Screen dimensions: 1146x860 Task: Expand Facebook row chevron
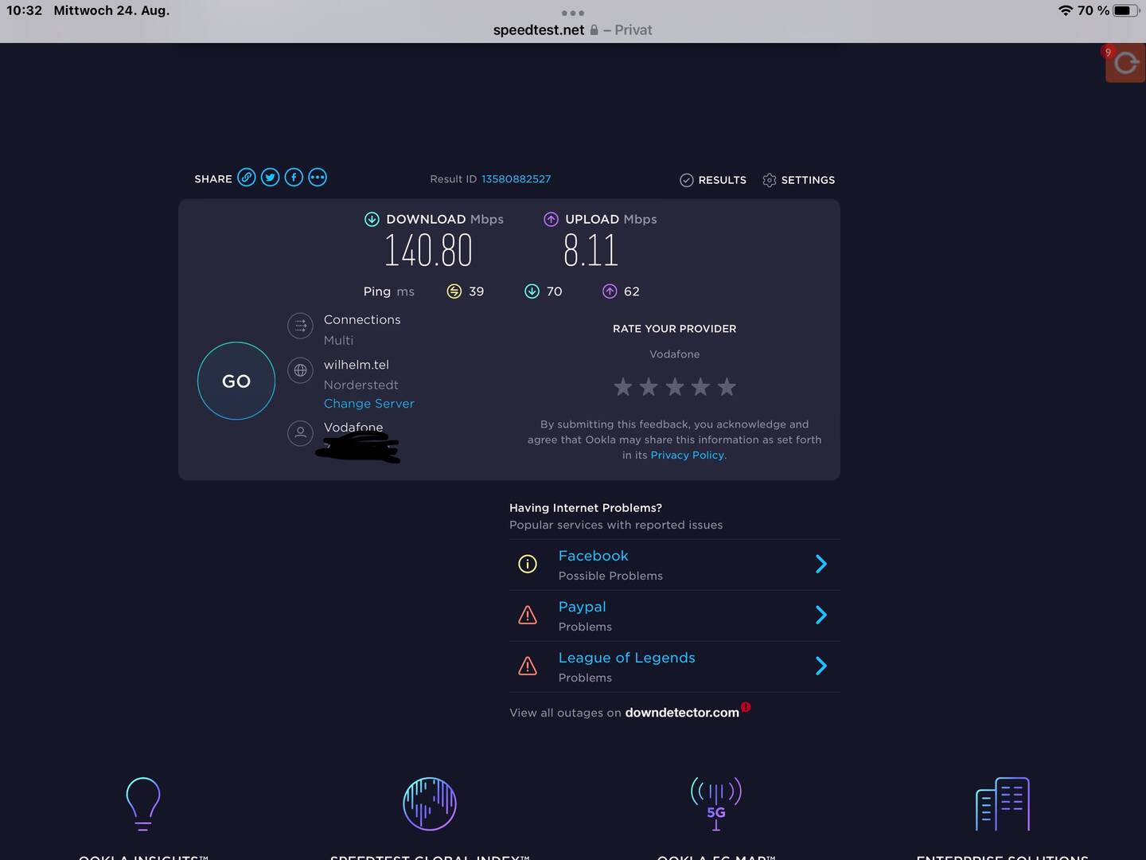(821, 565)
